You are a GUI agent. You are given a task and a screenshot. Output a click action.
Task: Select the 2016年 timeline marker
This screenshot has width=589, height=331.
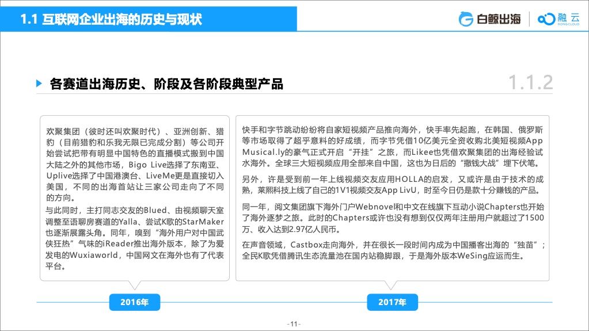[135, 302]
